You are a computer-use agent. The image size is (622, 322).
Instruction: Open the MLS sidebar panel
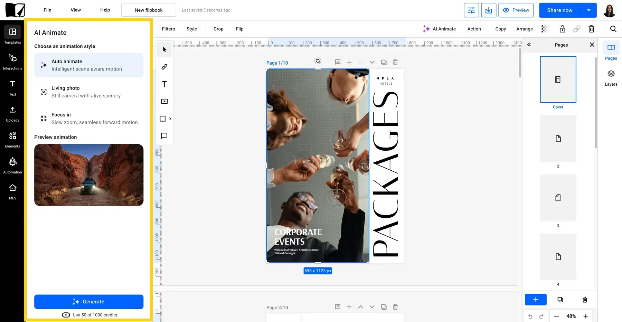click(12, 191)
